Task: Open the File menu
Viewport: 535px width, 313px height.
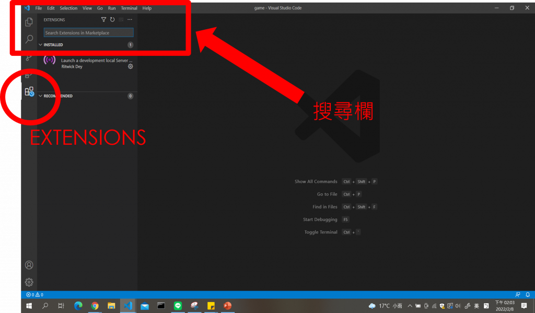Action: point(39,8)
